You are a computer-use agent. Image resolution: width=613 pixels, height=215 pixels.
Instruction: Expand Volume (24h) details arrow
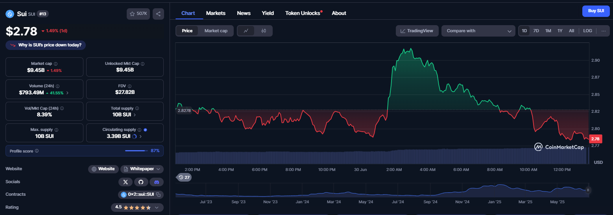(67, 93)
